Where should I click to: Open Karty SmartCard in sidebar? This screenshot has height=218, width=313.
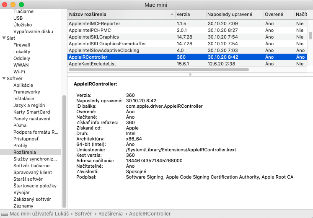coord(31,112)
